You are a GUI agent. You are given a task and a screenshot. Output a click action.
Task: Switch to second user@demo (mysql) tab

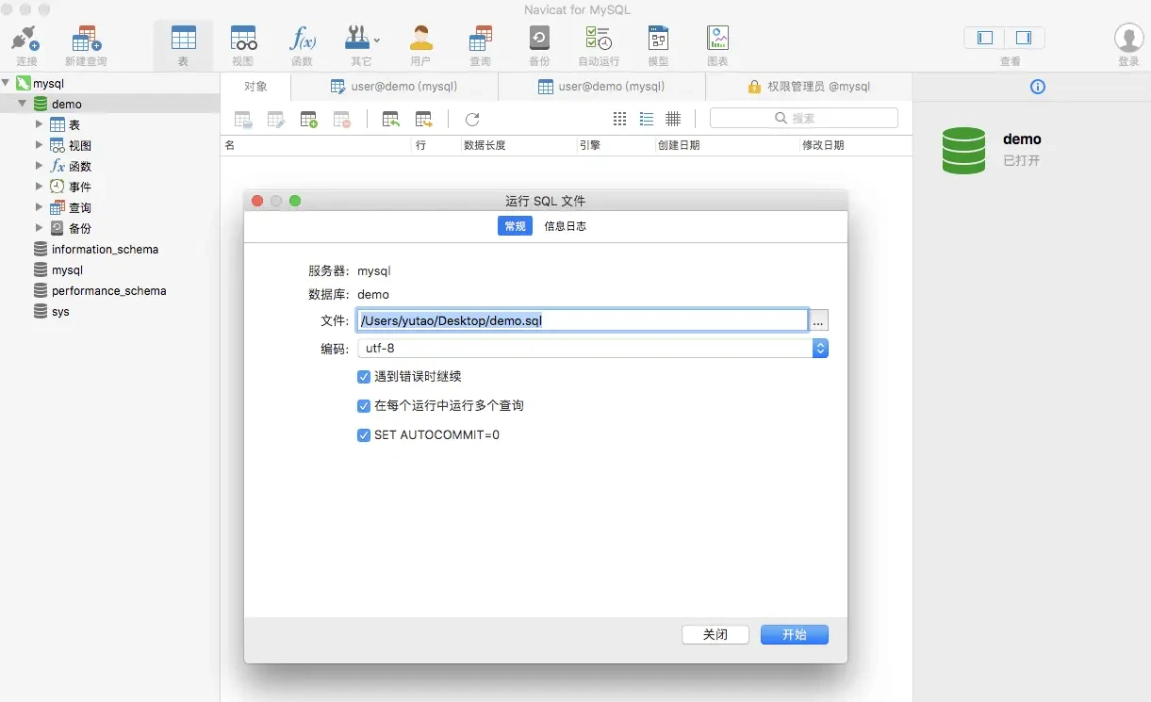[601, 87]
